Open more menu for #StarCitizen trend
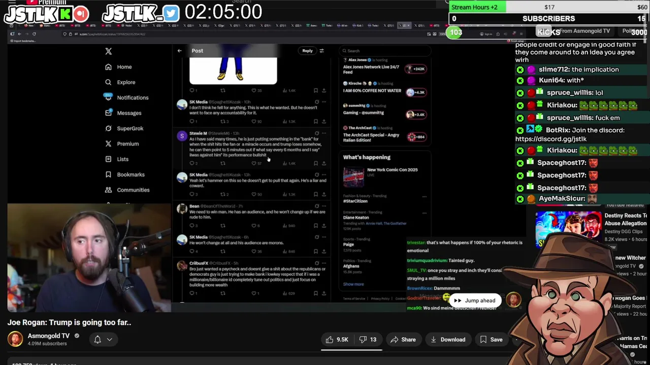This screenshot has width=650, height=365. click(x=425, y=196)
